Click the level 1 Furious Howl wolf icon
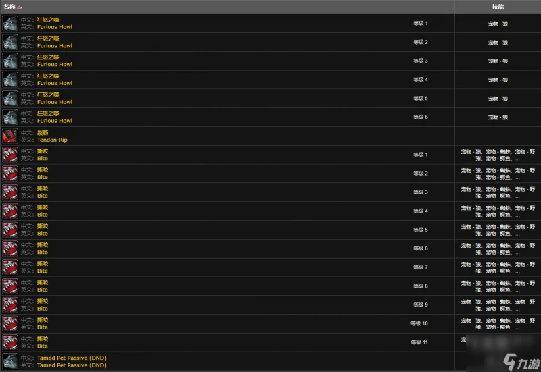The image size is (541, 372). tap(10, 23)
